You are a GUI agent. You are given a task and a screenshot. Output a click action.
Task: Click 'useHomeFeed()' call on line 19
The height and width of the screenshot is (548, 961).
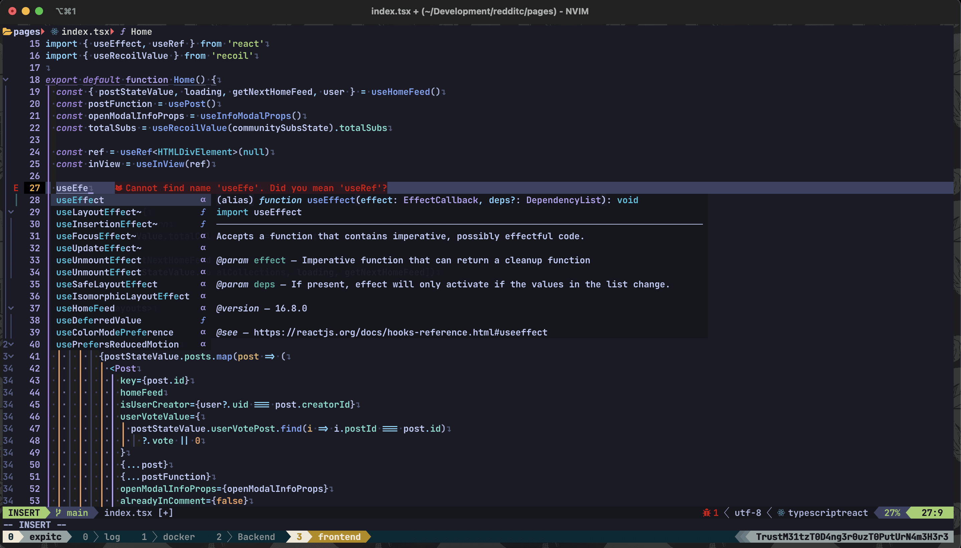pos(405,92)
